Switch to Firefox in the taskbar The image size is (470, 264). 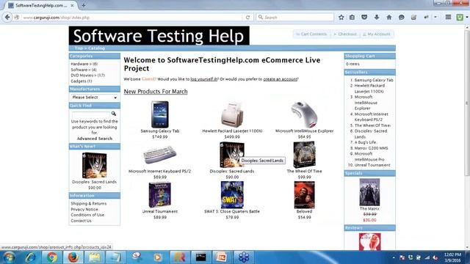(73, 257)
